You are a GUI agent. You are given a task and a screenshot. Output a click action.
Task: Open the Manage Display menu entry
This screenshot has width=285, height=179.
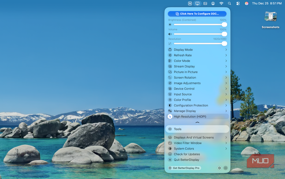197,111
